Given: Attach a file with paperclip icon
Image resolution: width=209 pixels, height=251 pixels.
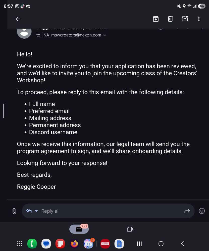Looking at the screenshot, I should coord(14,211).
